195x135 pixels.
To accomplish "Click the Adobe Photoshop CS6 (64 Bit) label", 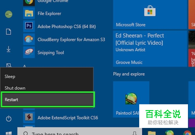I will 67,26.
